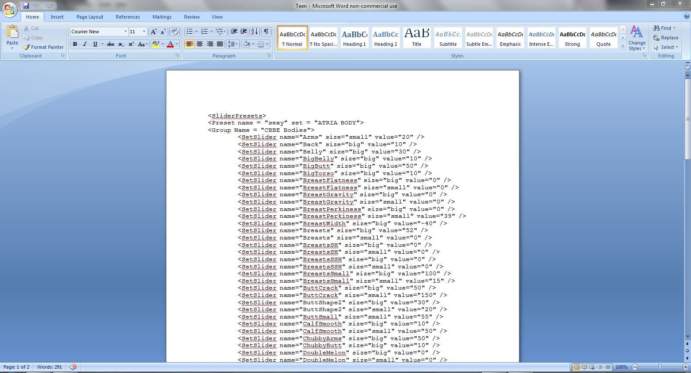Image resolution: width=691 pixels, height=373 pixels.
Task: Switch to the Insert tab
Action: point(57,17)
